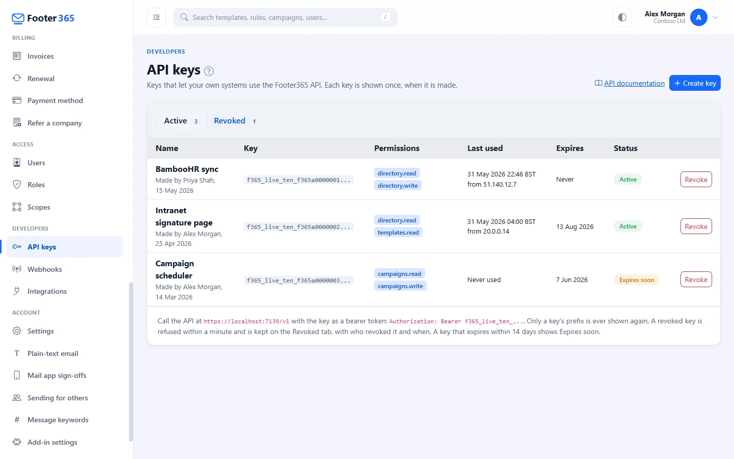Viewport: 734px width, 459px height.
Task: Switch to the Active keys tab
Action: [x=182, y=121]
